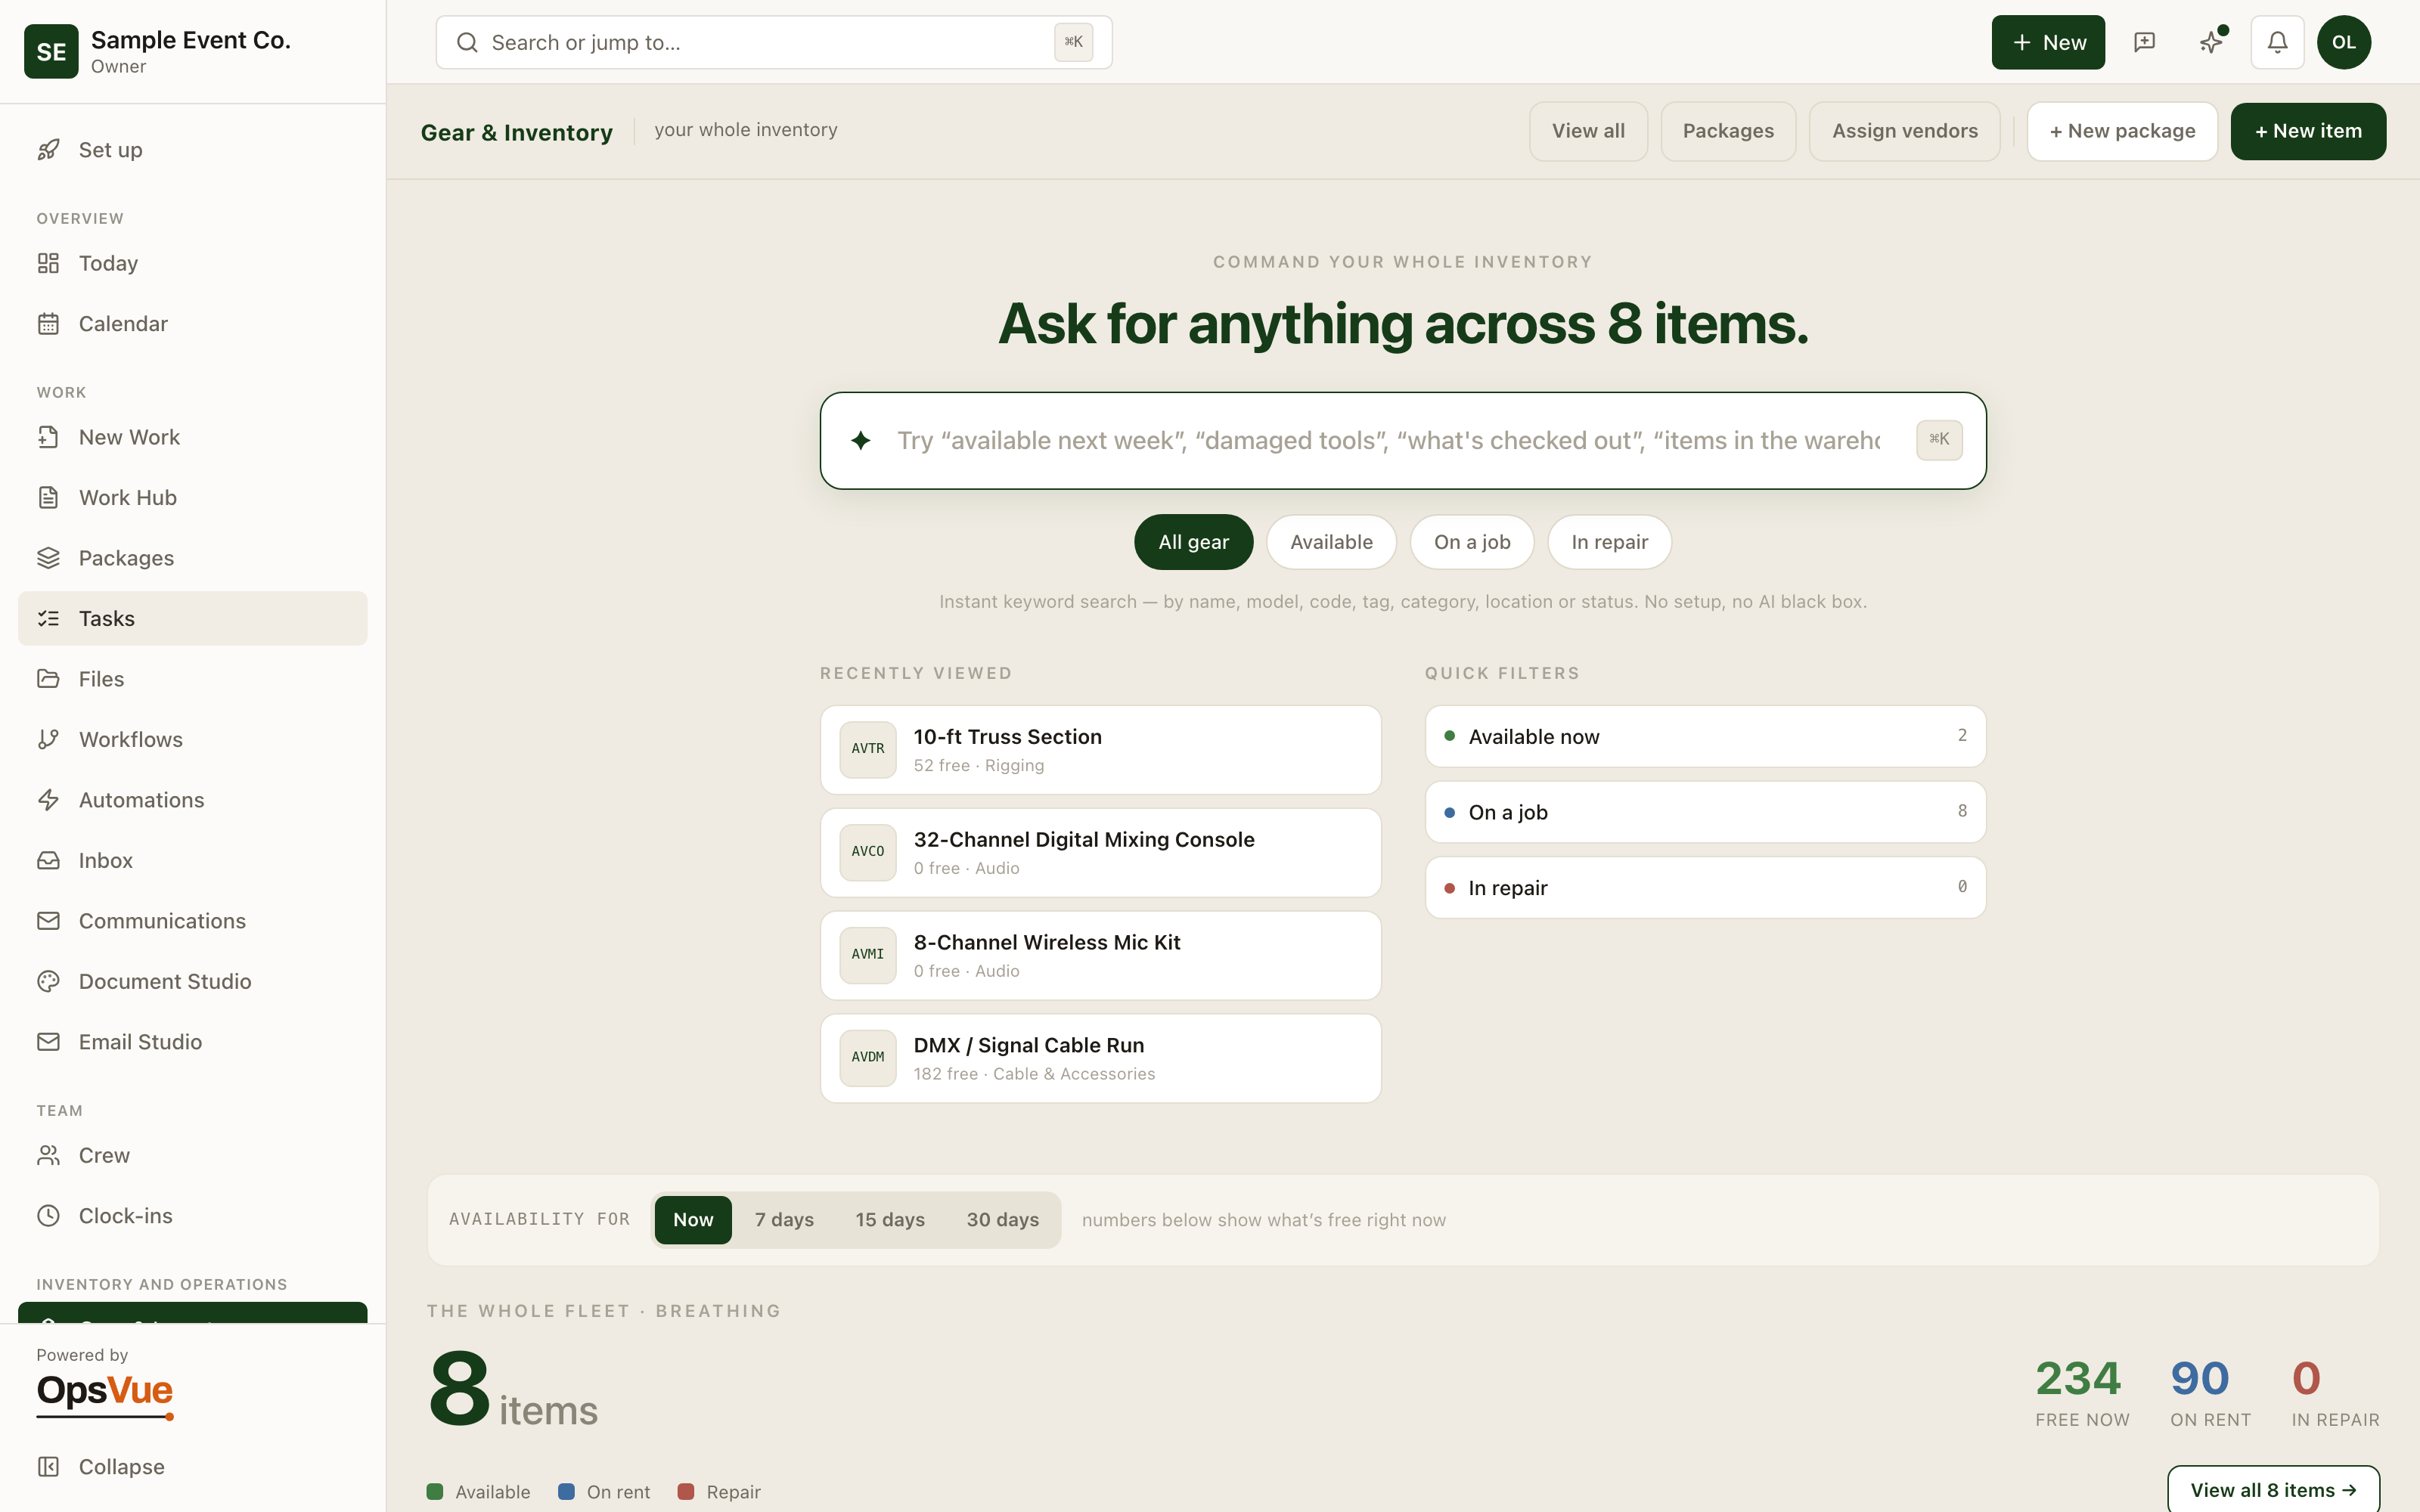Click the blue On rent legend swatch
This screenshot has width=2420, height=1512.
click(x=566, y=1492)
